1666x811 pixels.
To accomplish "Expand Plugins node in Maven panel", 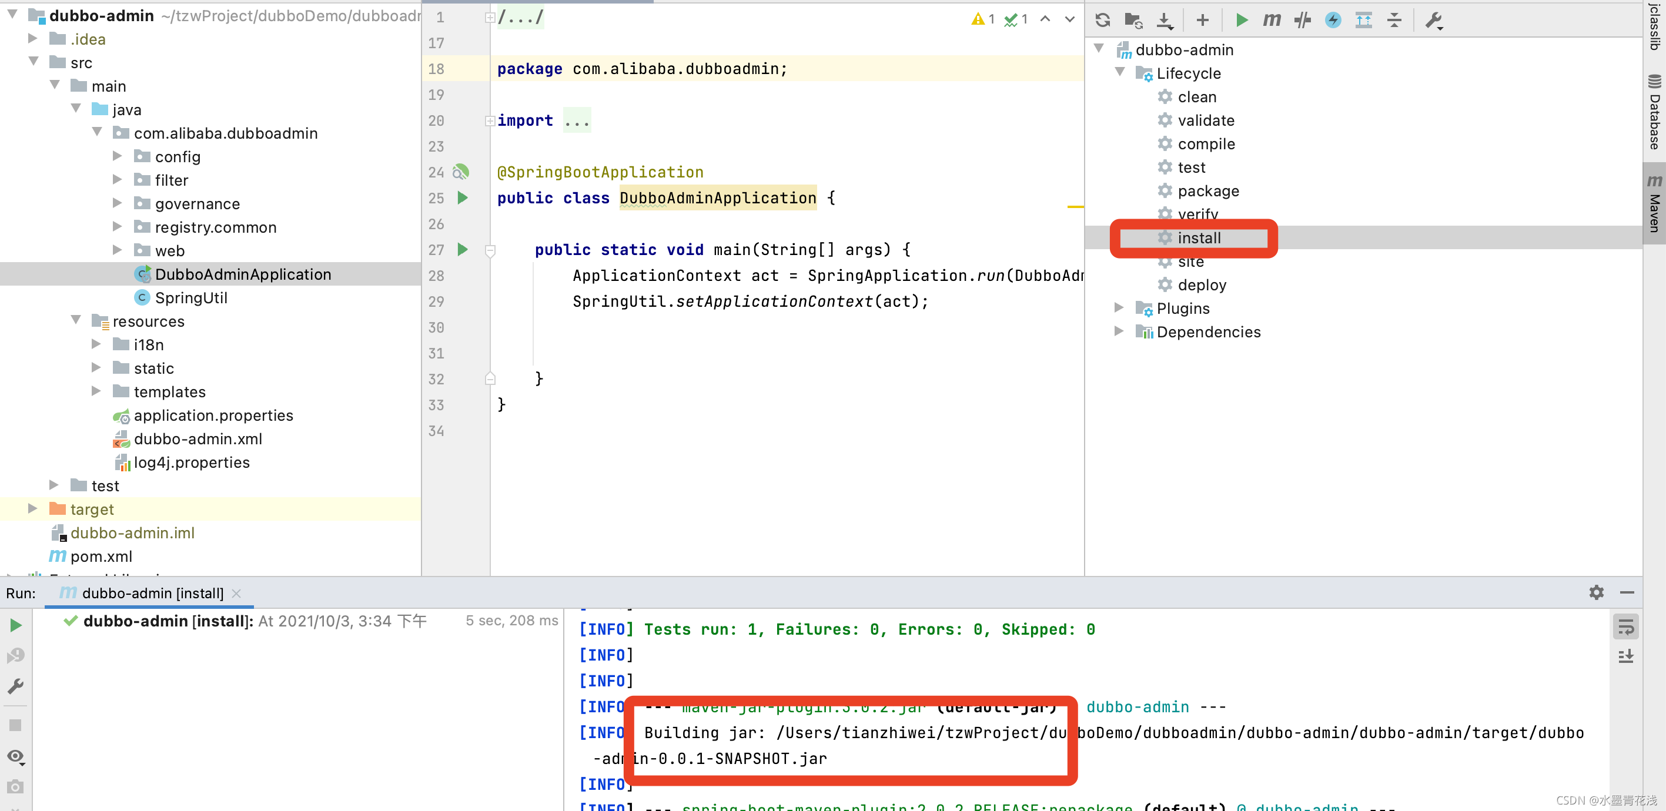I will (x=1119, y=308).
